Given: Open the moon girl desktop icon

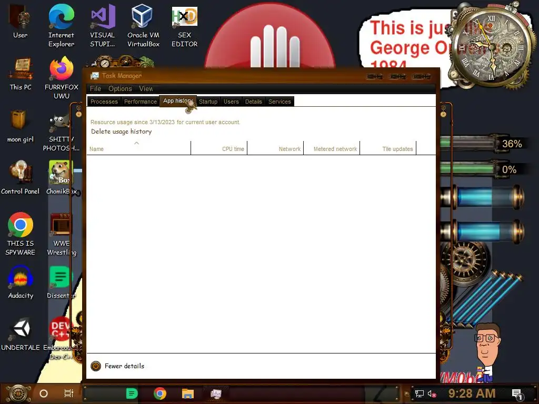Looking at the screenshot, I should tap(21, 126).
